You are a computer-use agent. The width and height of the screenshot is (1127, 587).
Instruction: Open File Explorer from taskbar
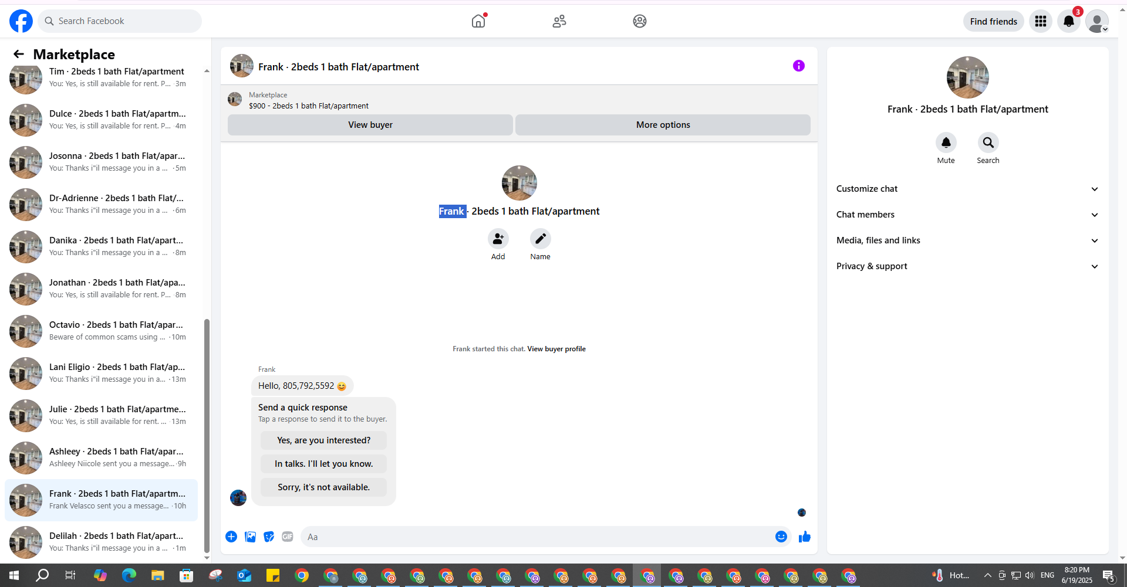[157, 575]
